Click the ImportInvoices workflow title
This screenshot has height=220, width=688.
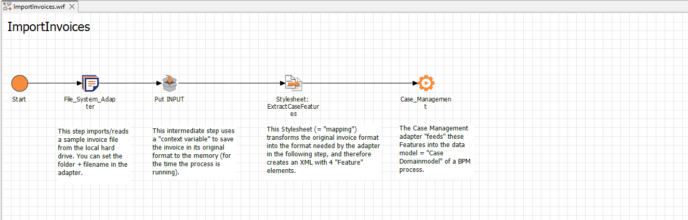49,27
